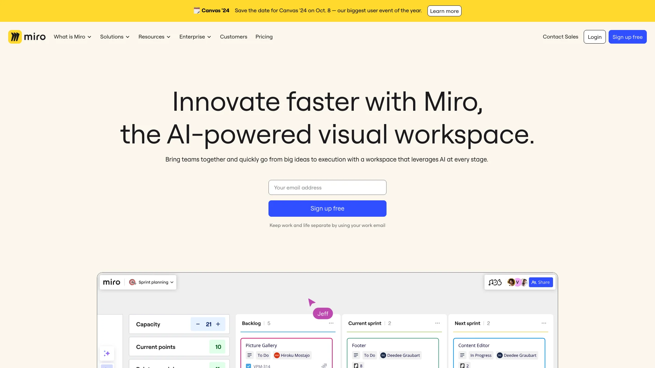Click Contact Sales link
The image size is (655, 368).
(x=560, y=37)
